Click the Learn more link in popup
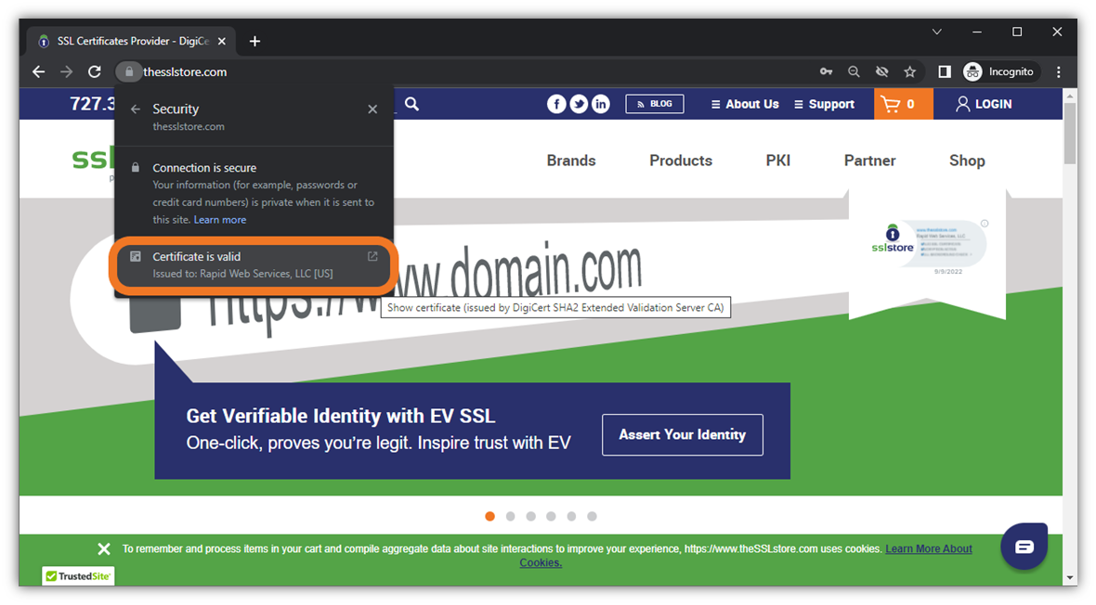This screenshot has height=605, width=1096. point(220,219)
